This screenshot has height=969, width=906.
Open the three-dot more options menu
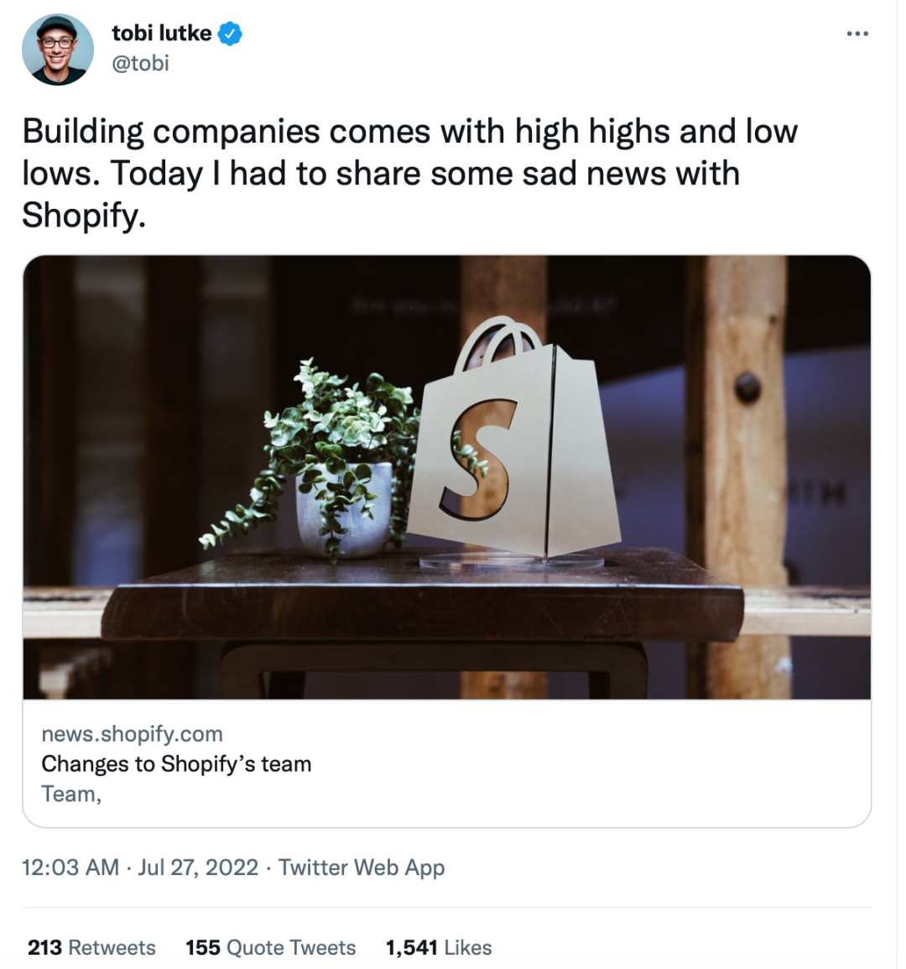(857, 34)
